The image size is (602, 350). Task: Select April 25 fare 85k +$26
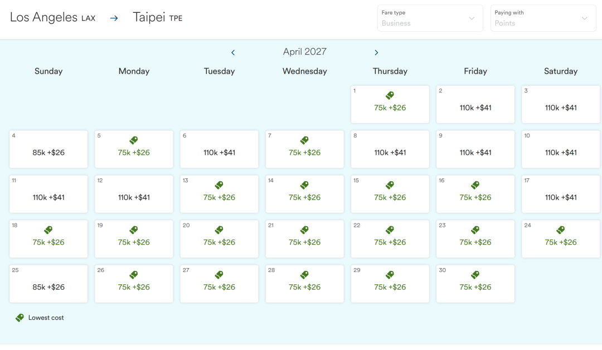(48, 284)
